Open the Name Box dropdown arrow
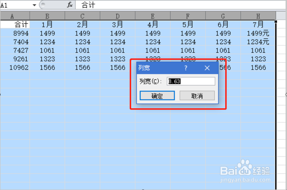 click(x=34, y=5)
